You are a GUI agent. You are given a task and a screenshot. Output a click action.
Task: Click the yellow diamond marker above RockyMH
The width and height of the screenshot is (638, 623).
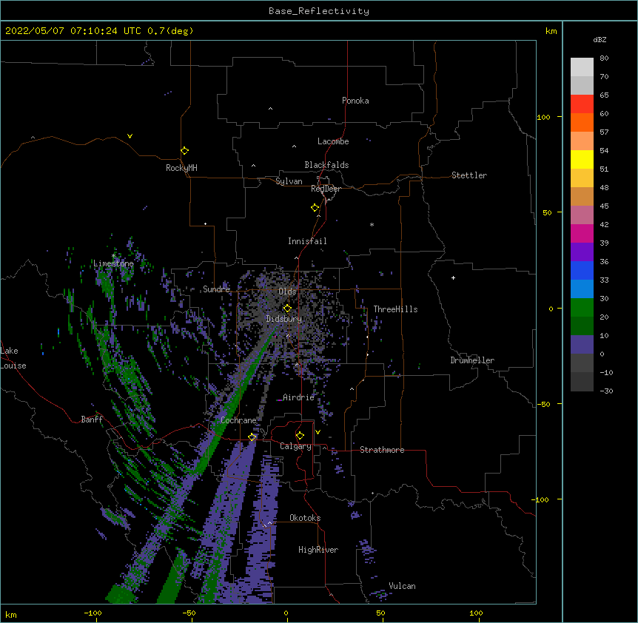tap(185, 151)
